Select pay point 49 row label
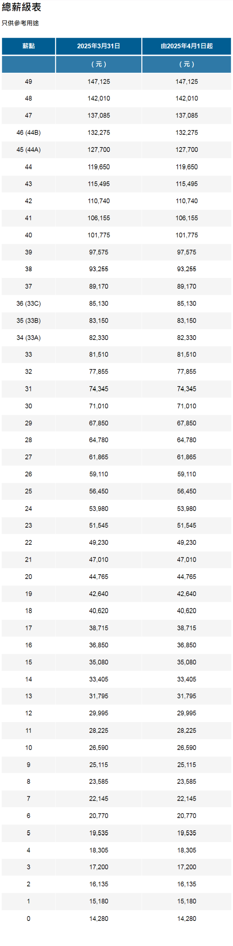233x946 pixels. pyautogui.click(x=28, y=82)
